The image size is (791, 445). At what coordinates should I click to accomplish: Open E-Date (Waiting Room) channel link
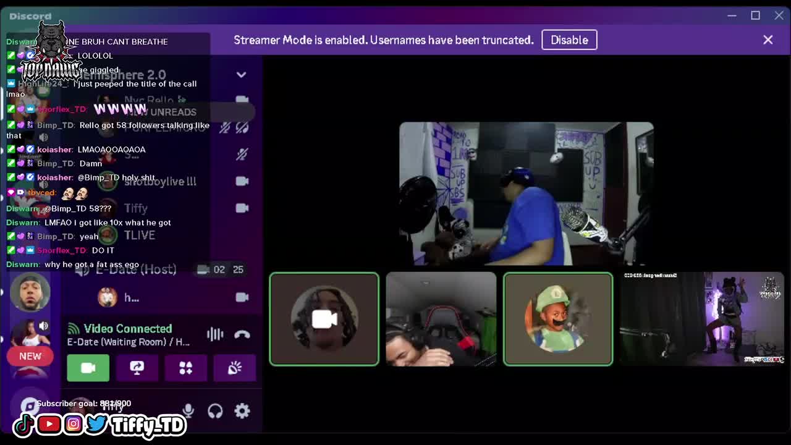[128, 342]
